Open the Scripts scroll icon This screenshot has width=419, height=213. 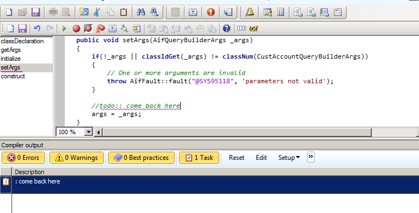(x=137, y=28)
